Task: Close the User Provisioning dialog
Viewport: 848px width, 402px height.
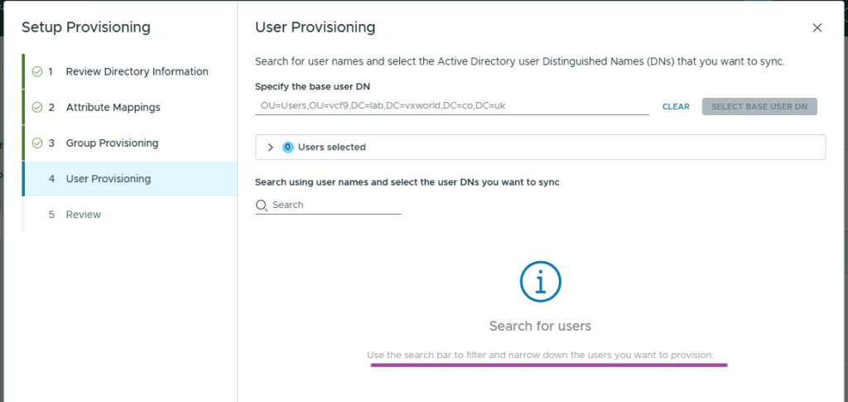Action: coord(817,28)
